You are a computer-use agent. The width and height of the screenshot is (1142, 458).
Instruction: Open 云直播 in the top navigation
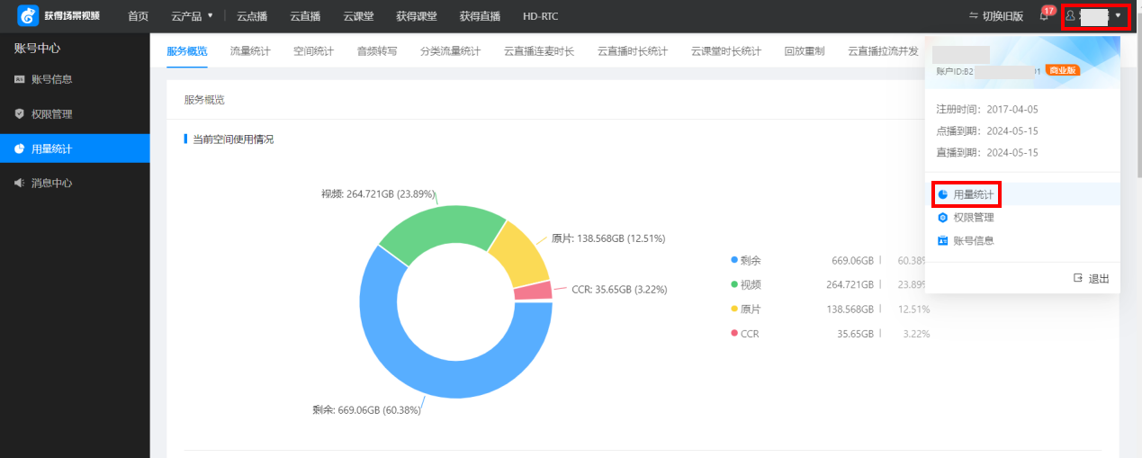coord(305,16)
